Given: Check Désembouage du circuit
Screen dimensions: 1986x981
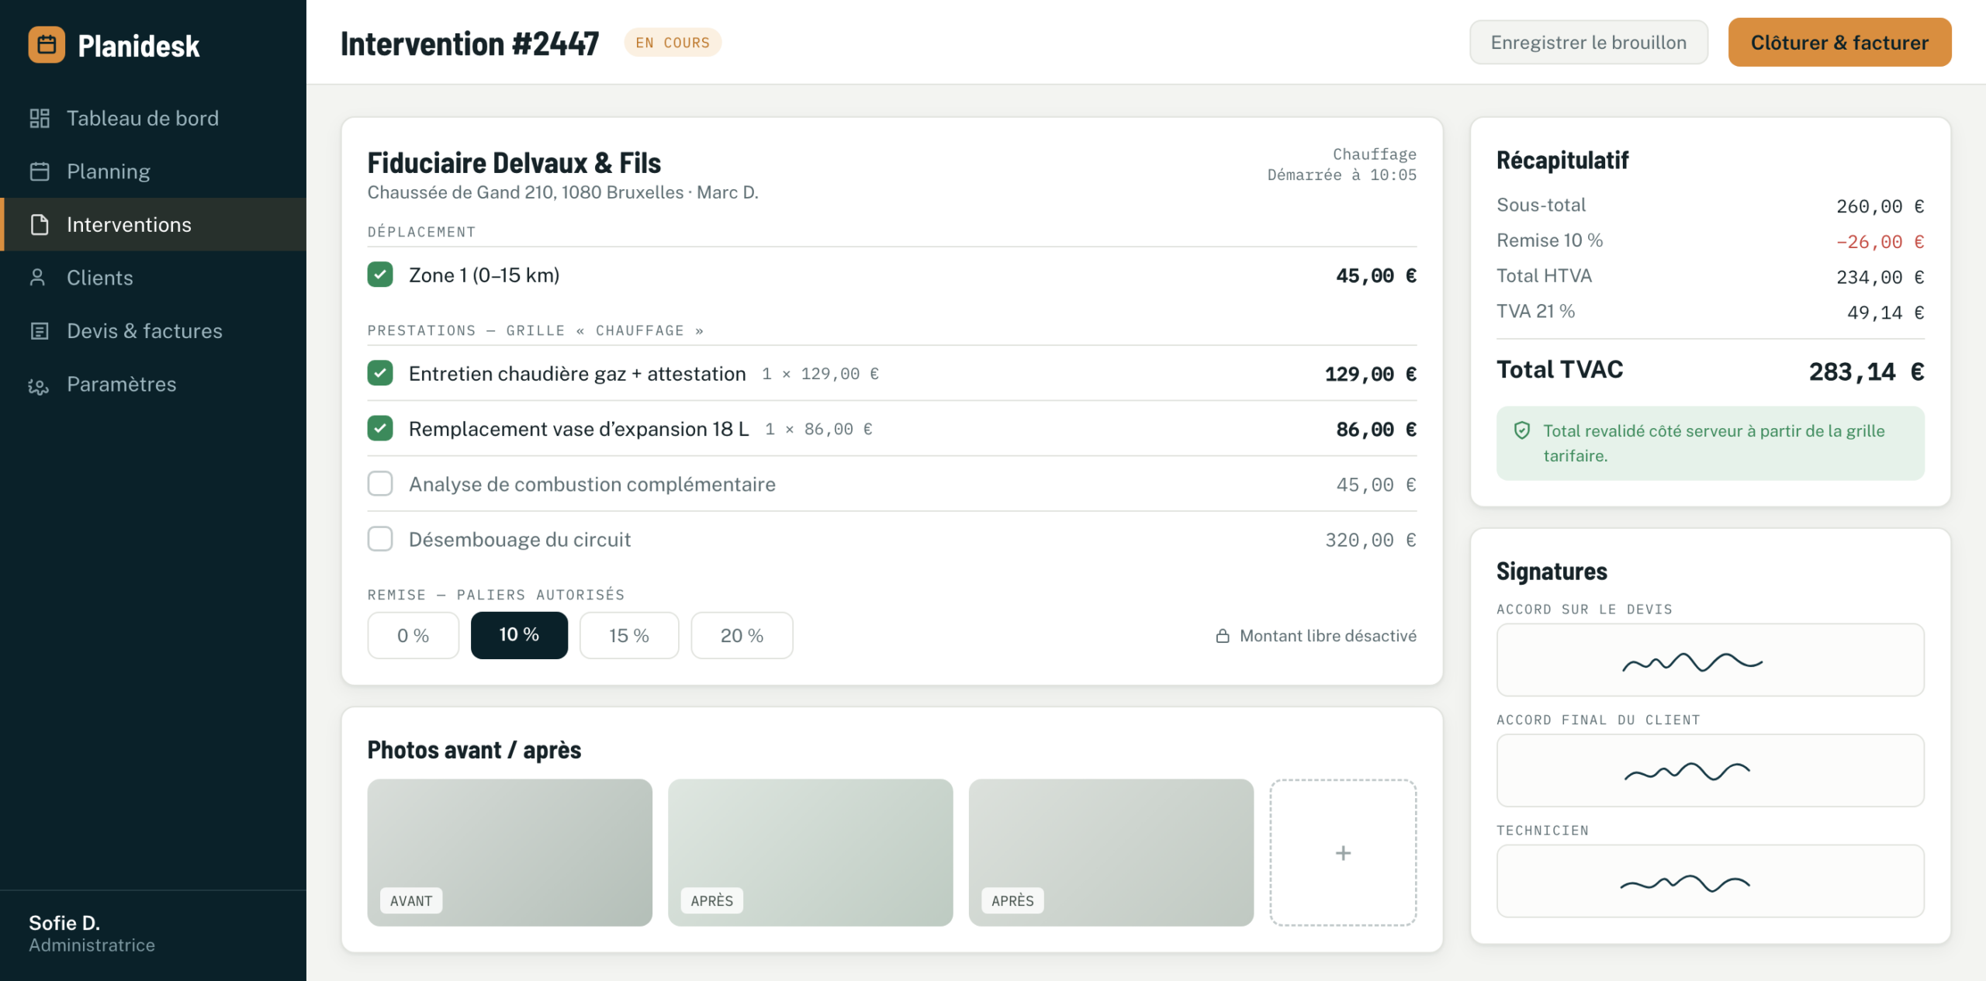Looking at the screenshot, I should point(380,539).
